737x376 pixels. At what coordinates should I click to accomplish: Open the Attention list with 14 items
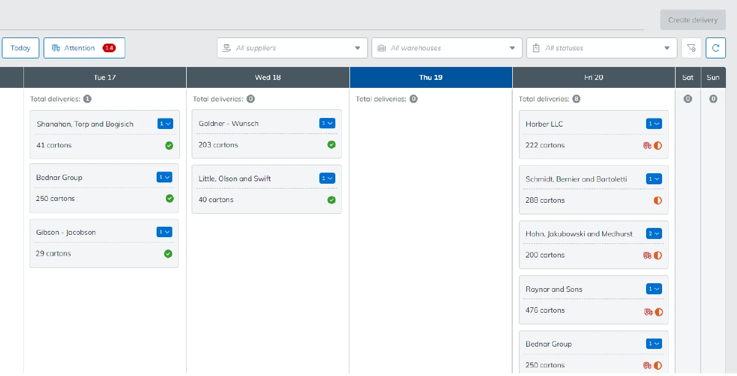pyautogui.click(x=84, y=48)
